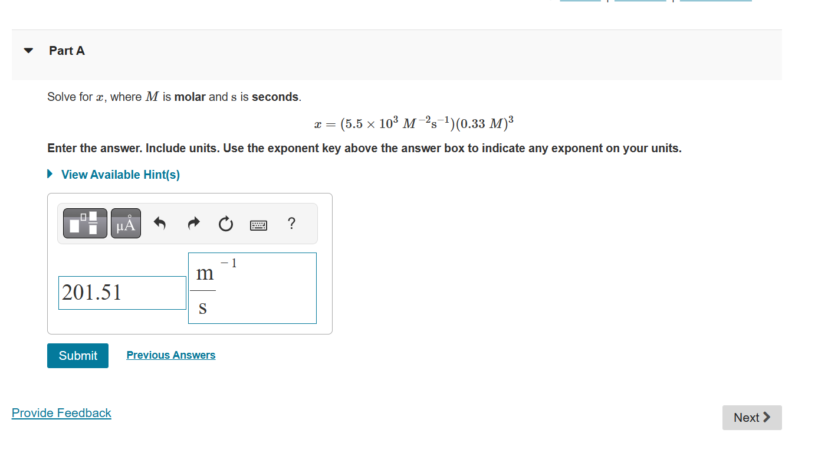Click the blue arrow beside View Available Hints
Viewport: 818px width, 459px height.
click(50, 173)
